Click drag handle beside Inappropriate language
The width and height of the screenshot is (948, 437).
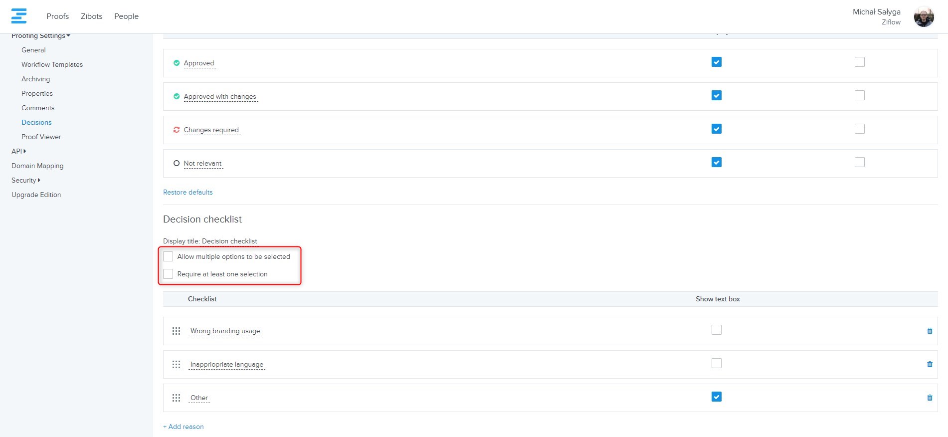176,365
